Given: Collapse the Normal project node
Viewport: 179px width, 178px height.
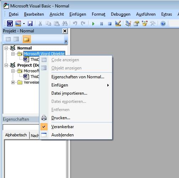Looking at the screenshot, I should pos(6,48).
